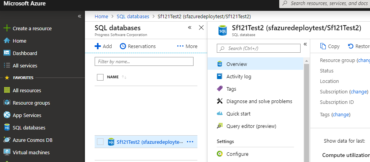Check the Sf121Test2 database row checkbox
370x162 pixels.
coord(100,142)
